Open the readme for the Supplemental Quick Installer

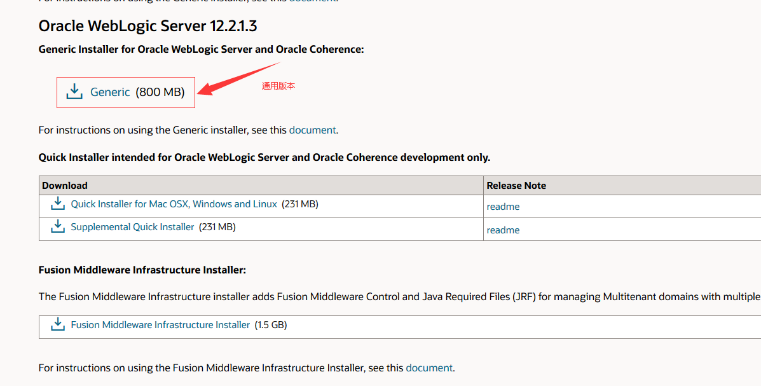click(503, 230)
